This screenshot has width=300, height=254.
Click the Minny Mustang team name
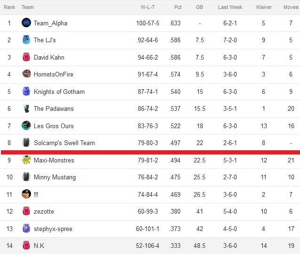(x=55, y=177)
